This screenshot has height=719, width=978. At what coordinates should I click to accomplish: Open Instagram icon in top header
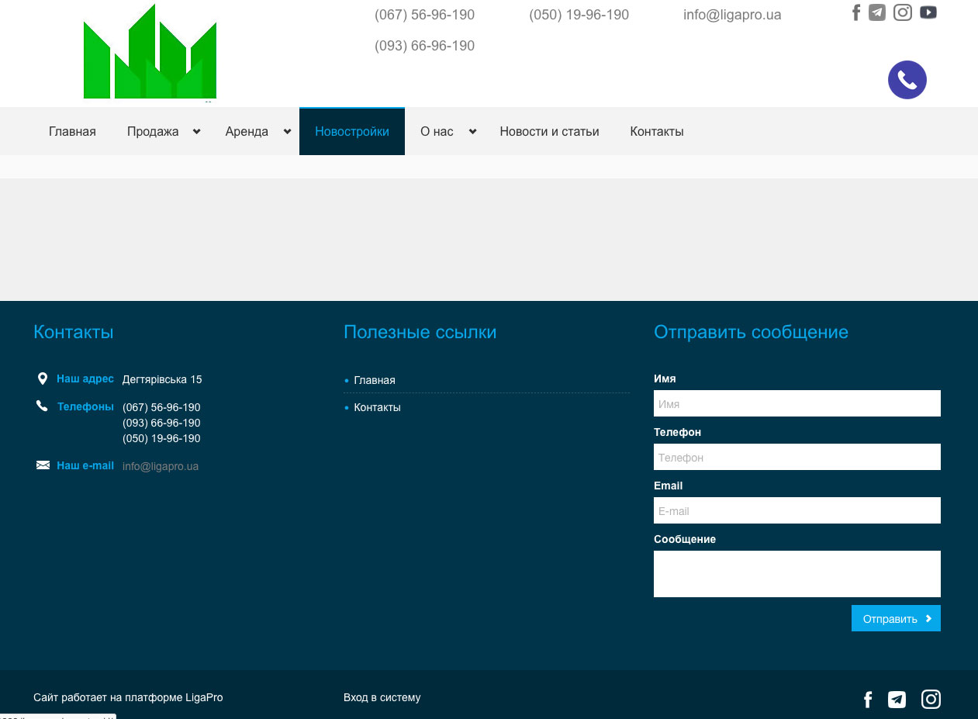point(903,12)
